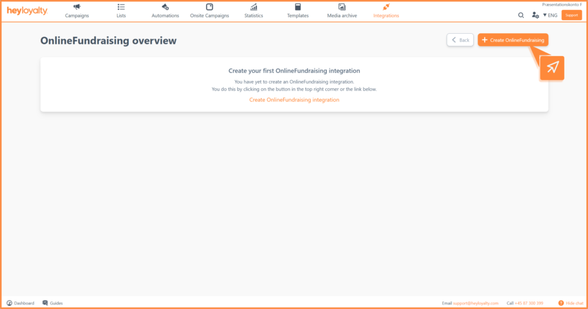Click the orange Support button

pos(571,15)
